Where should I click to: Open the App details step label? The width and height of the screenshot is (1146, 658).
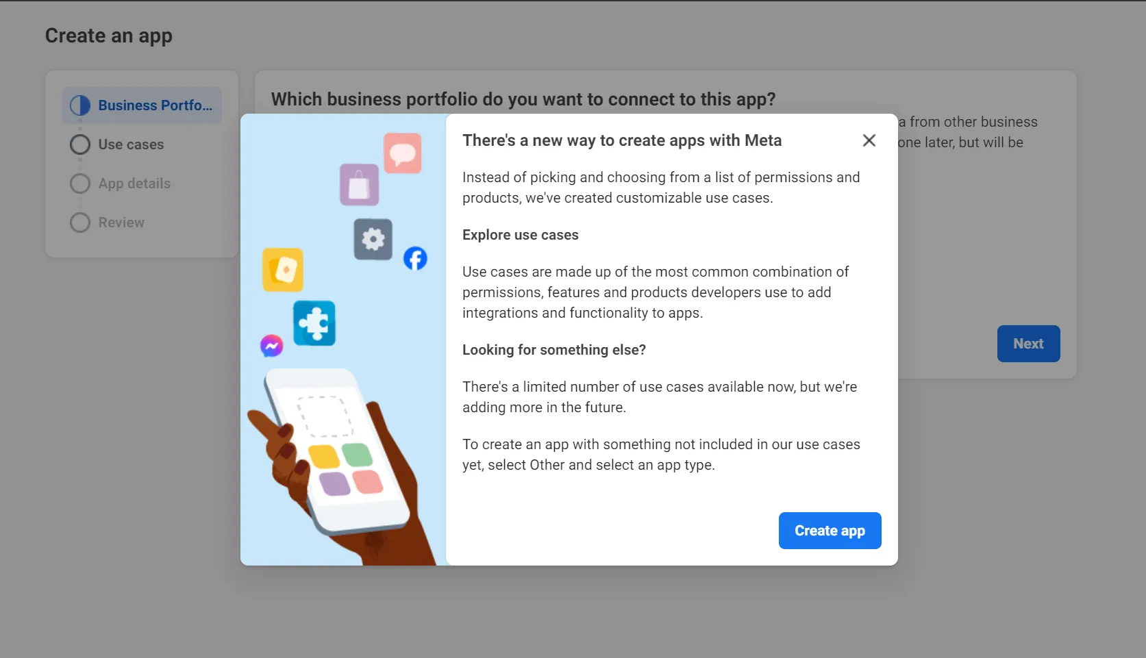pos(134,184)
